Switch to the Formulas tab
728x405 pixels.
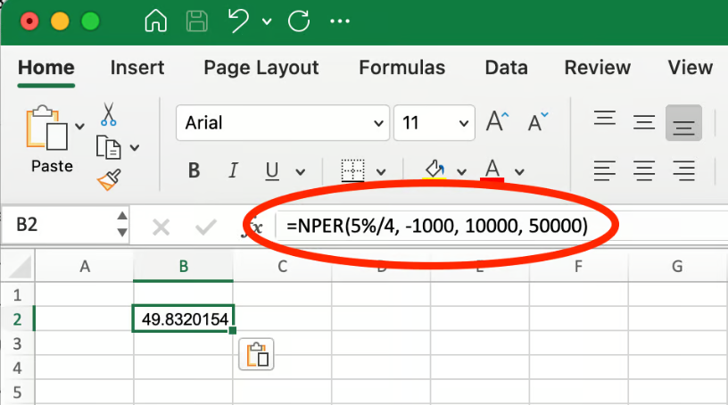coord(401,68)
